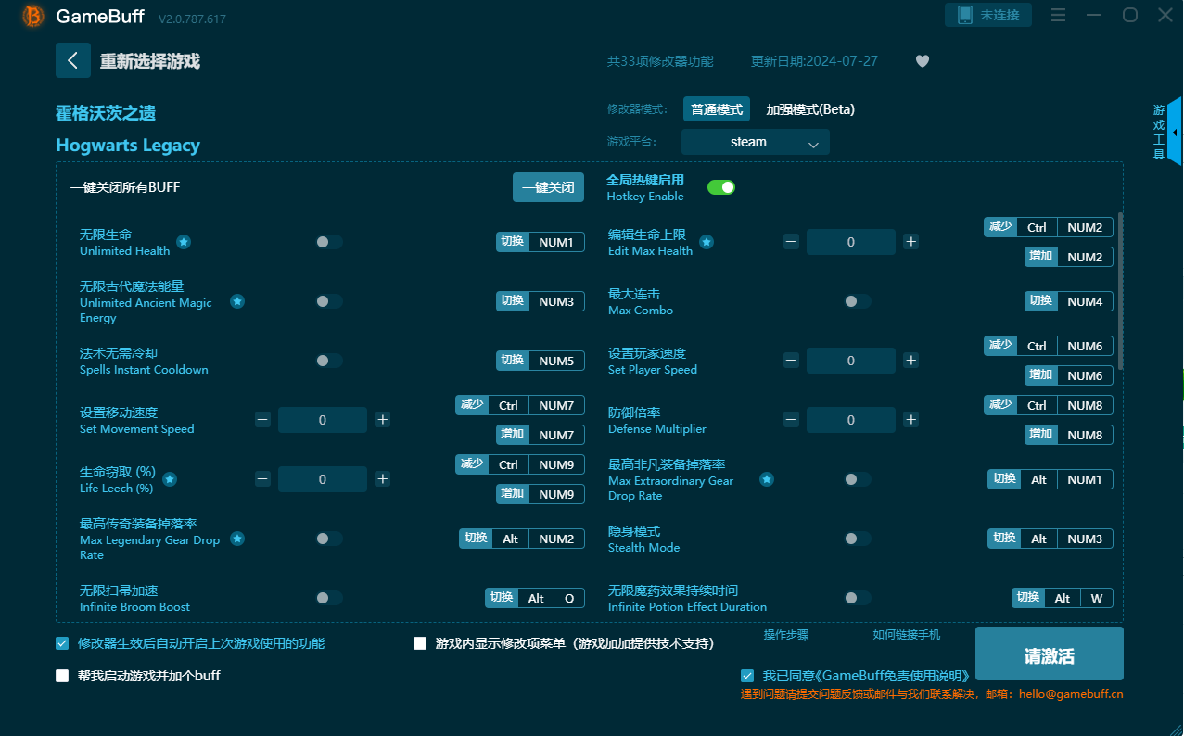Click star badge beside Life Leech

tap(170, 479)
